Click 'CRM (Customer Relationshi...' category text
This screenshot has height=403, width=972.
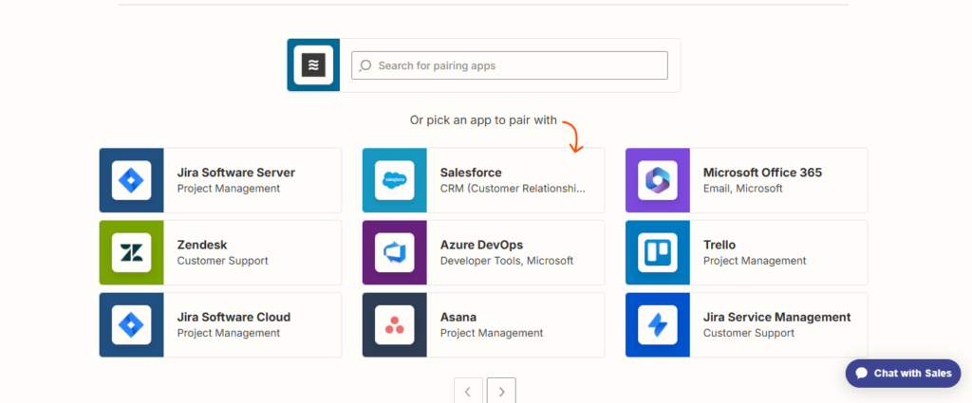pos(513,188)
